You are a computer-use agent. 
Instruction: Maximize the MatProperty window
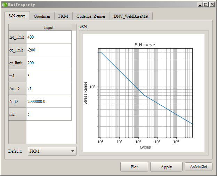pos(206,5)
